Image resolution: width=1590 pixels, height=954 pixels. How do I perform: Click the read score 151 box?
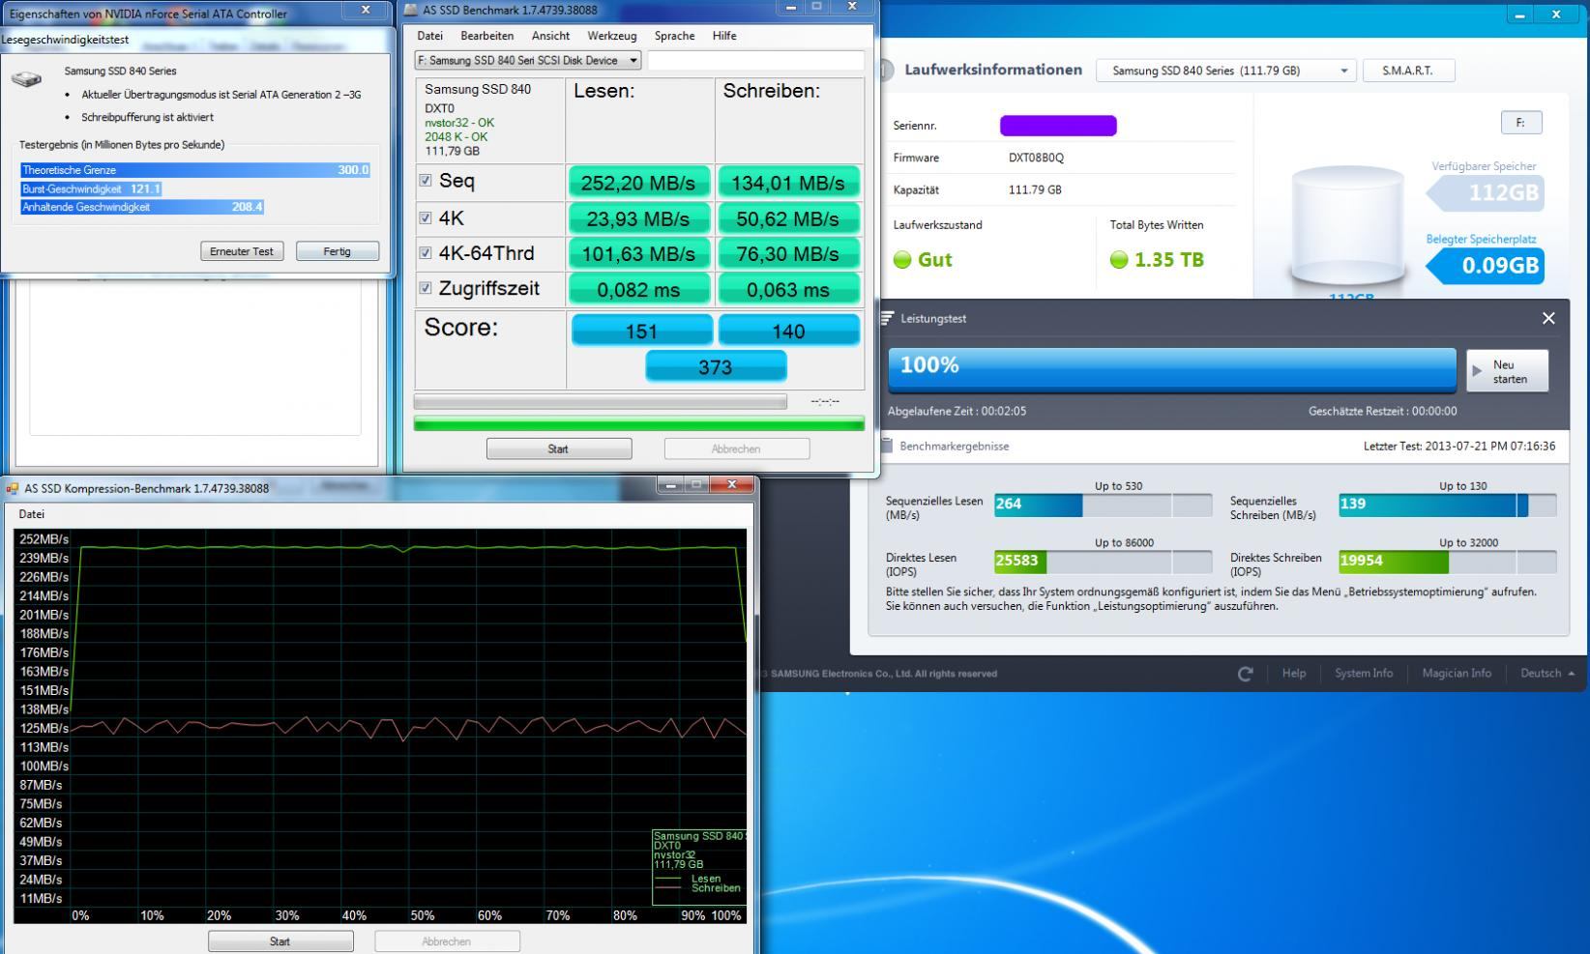point(642,331)
